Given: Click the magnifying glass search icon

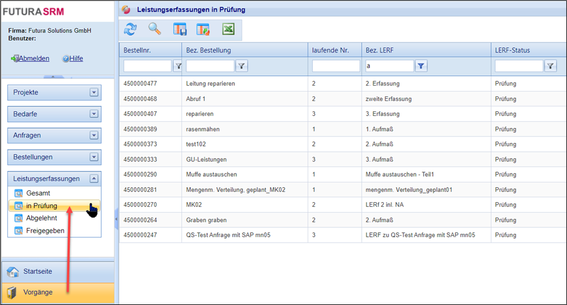Looking at the screenshot, I should coord(154,29).
